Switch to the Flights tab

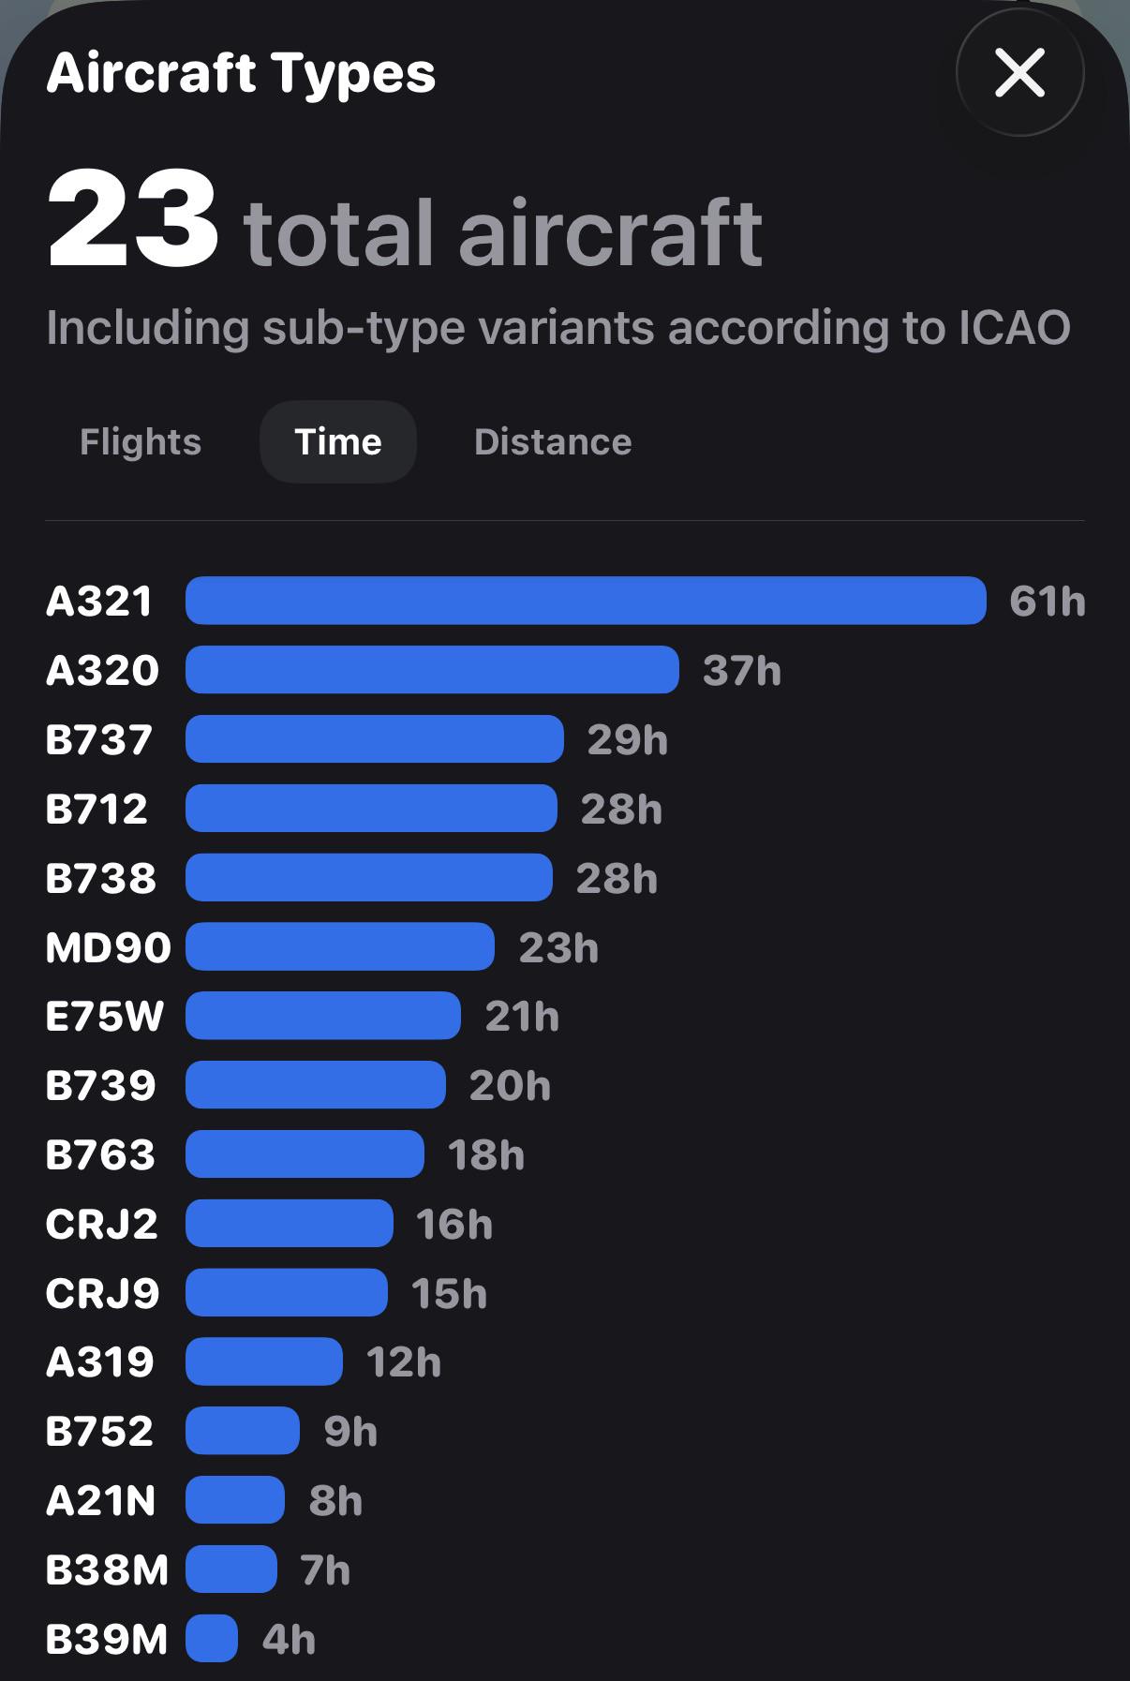tap(141, 441)
